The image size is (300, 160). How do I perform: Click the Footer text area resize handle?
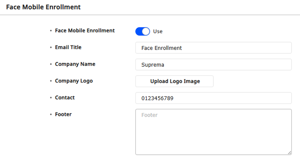pos(289,152)
